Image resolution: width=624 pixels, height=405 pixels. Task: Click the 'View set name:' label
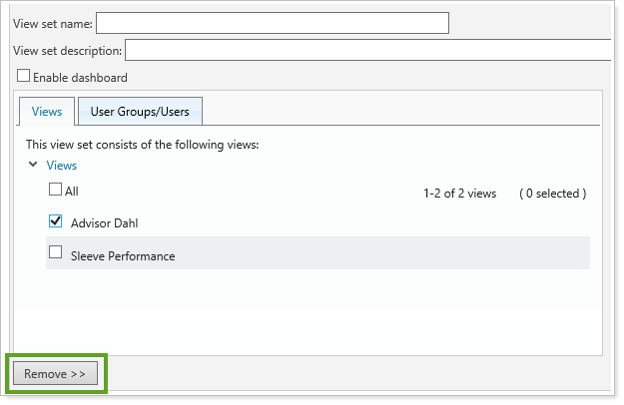click(x=52, y=24)
